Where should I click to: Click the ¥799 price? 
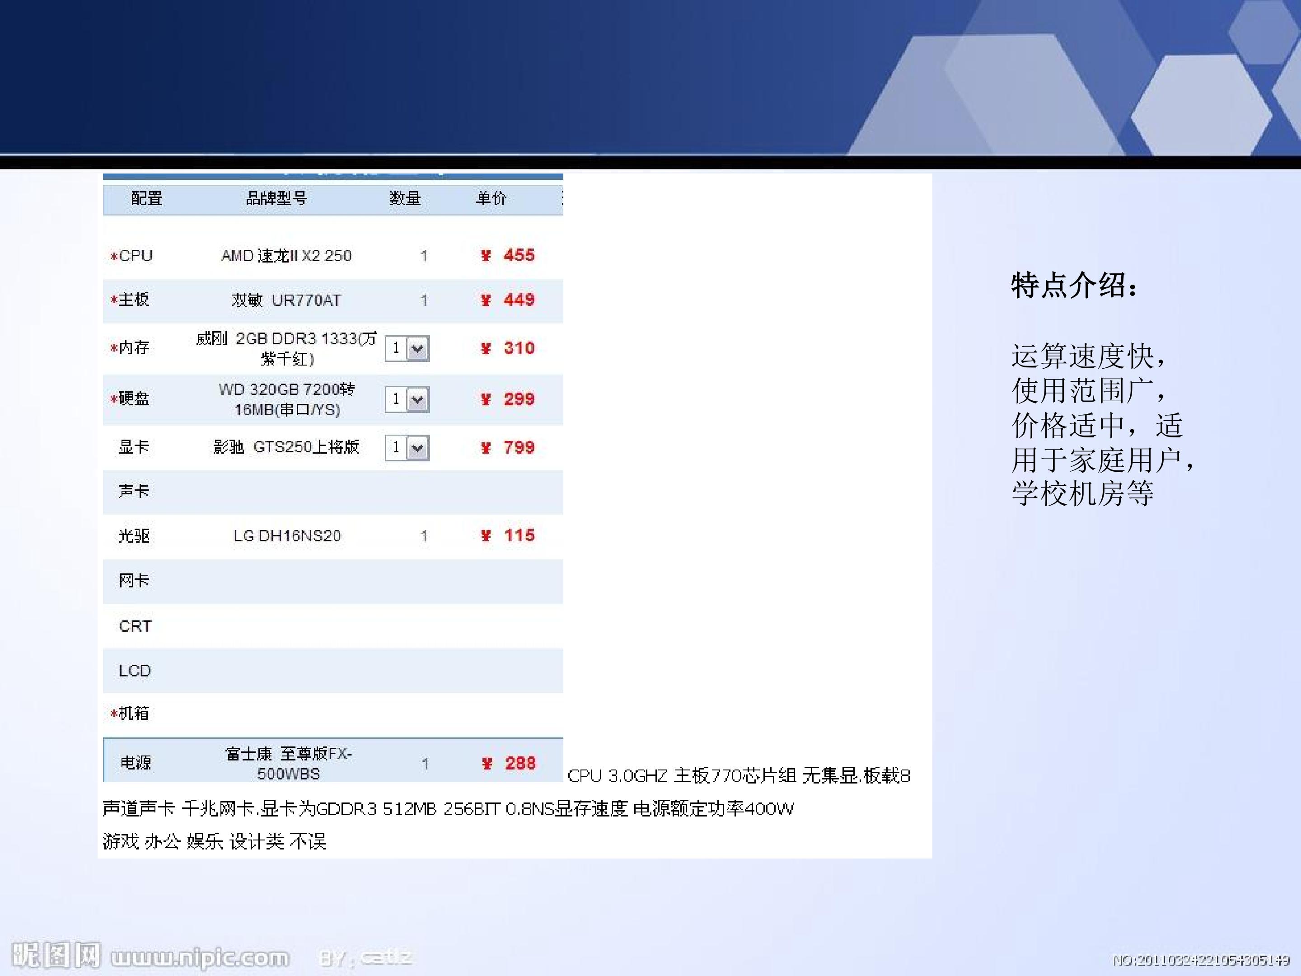[x=508, y=448]
